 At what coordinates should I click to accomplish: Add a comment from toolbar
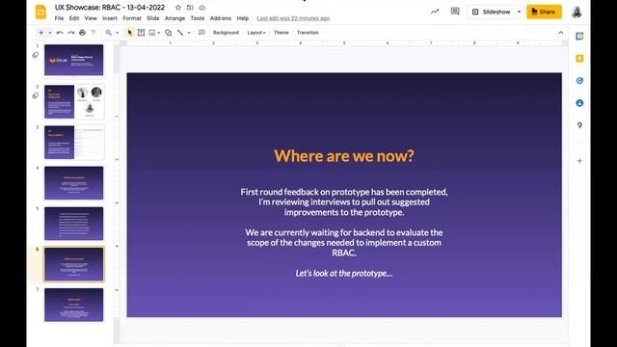201,33
